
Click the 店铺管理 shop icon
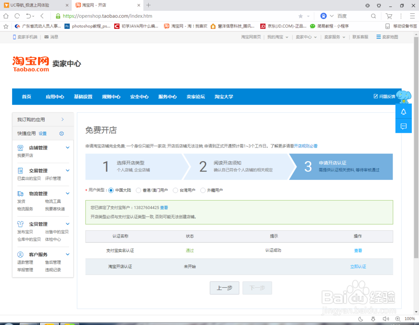[20, 148]
